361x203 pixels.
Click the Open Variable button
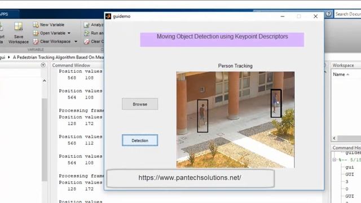click(52, 33)
